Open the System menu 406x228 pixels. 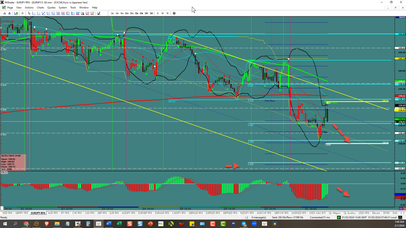63,8
